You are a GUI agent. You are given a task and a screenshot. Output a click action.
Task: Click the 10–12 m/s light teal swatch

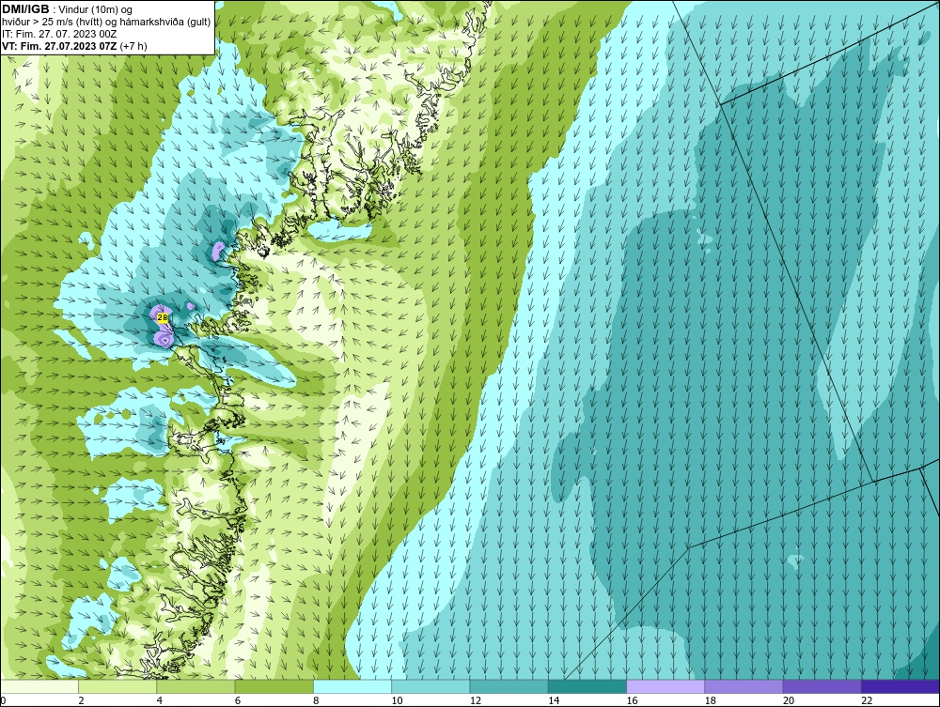pos(431,686)
